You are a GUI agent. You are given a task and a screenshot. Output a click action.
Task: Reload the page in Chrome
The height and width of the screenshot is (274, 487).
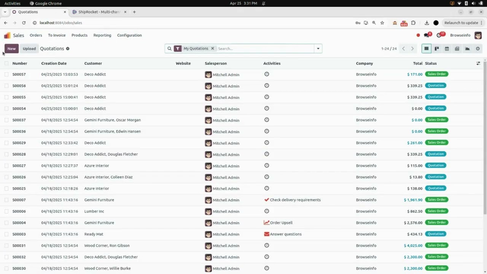(x=24, y=23)
